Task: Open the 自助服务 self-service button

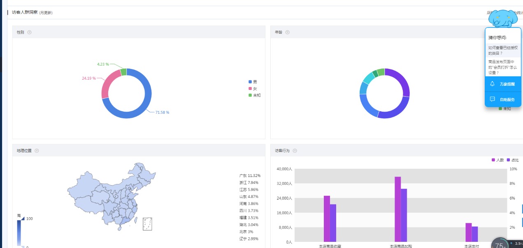Action: click(503, 99)
